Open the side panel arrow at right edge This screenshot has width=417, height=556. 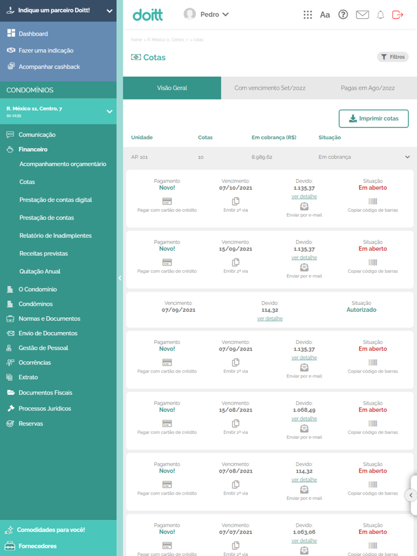(410, 495)
